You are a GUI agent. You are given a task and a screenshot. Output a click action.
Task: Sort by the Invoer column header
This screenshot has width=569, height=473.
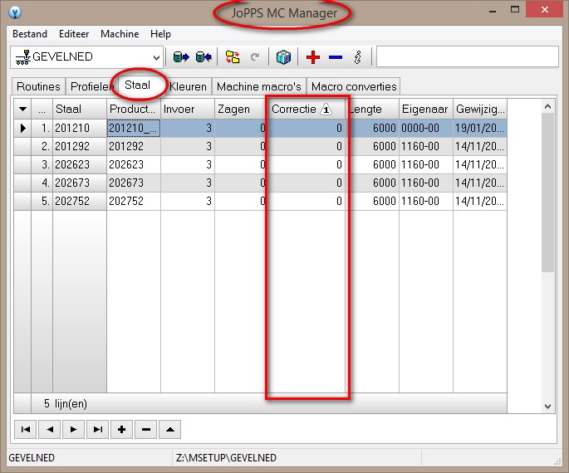[x=188, y=109]
